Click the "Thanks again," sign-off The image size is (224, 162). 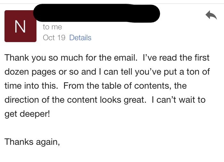[x=32, y=142]
